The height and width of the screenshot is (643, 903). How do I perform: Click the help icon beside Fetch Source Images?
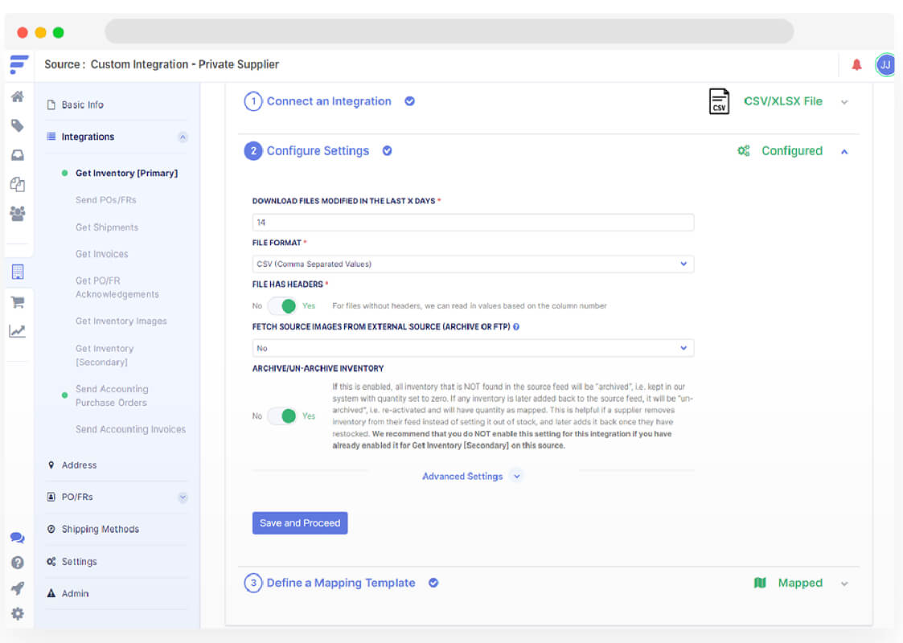(516, 326)
